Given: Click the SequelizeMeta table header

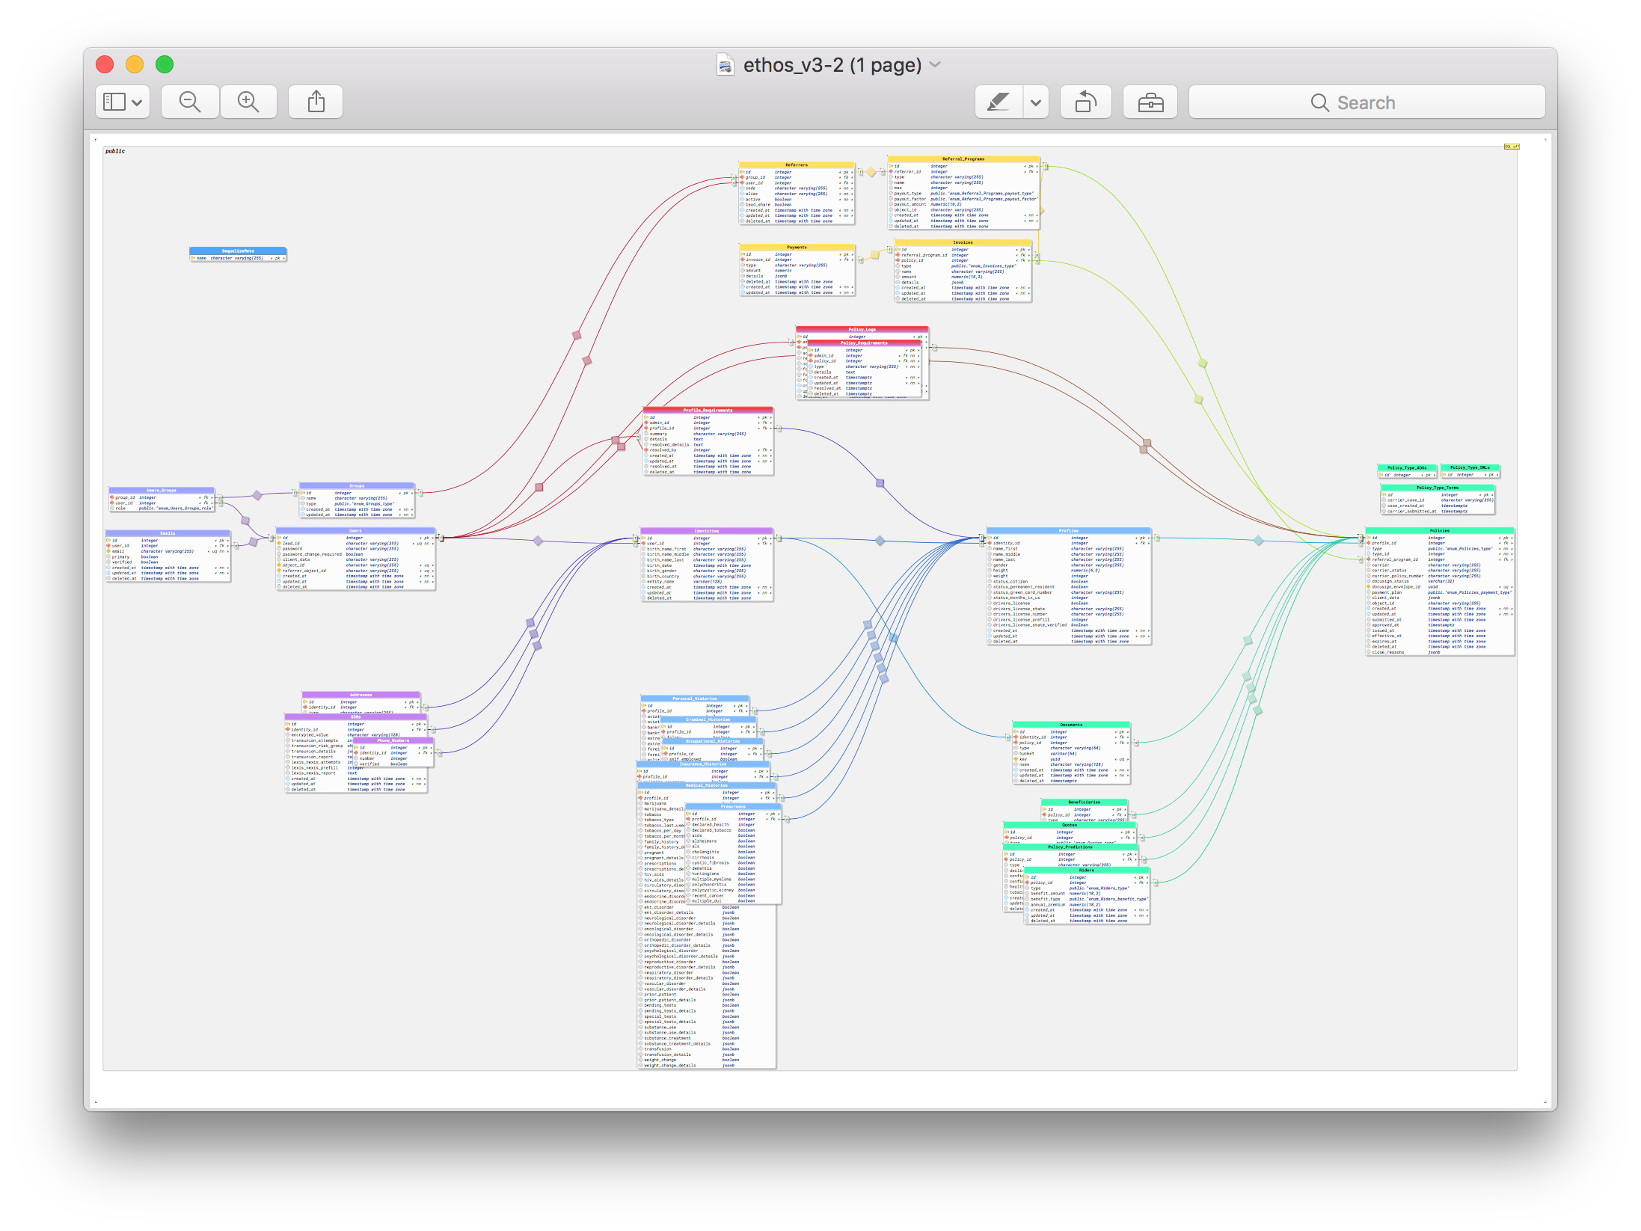Looking at the screenshot, I should click(x=238, y=251).
